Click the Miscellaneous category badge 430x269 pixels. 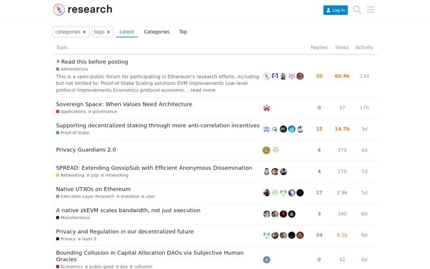73,218
